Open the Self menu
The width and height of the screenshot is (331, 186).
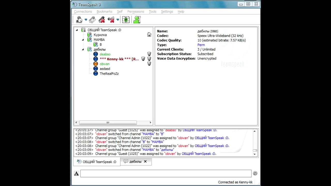[120, 12]
